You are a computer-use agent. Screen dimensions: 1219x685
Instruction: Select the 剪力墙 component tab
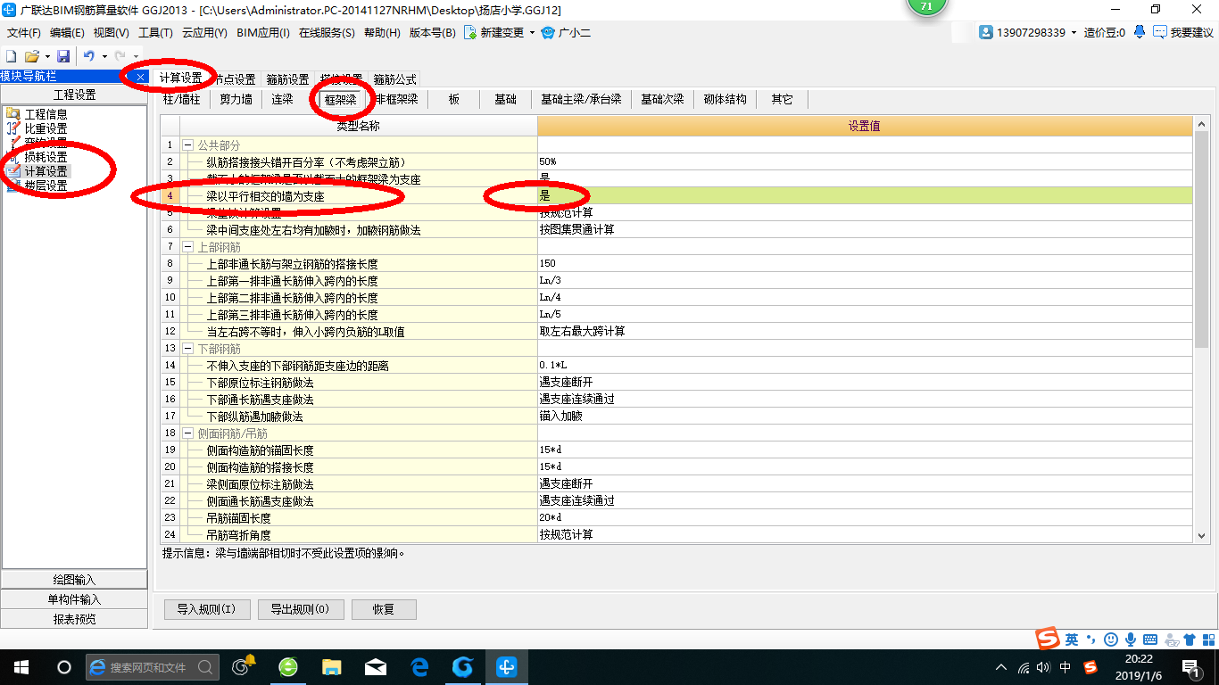click(236, 99)
